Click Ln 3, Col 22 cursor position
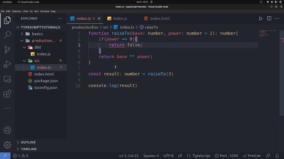Screen dimensions: 284x159 (129, 155)
